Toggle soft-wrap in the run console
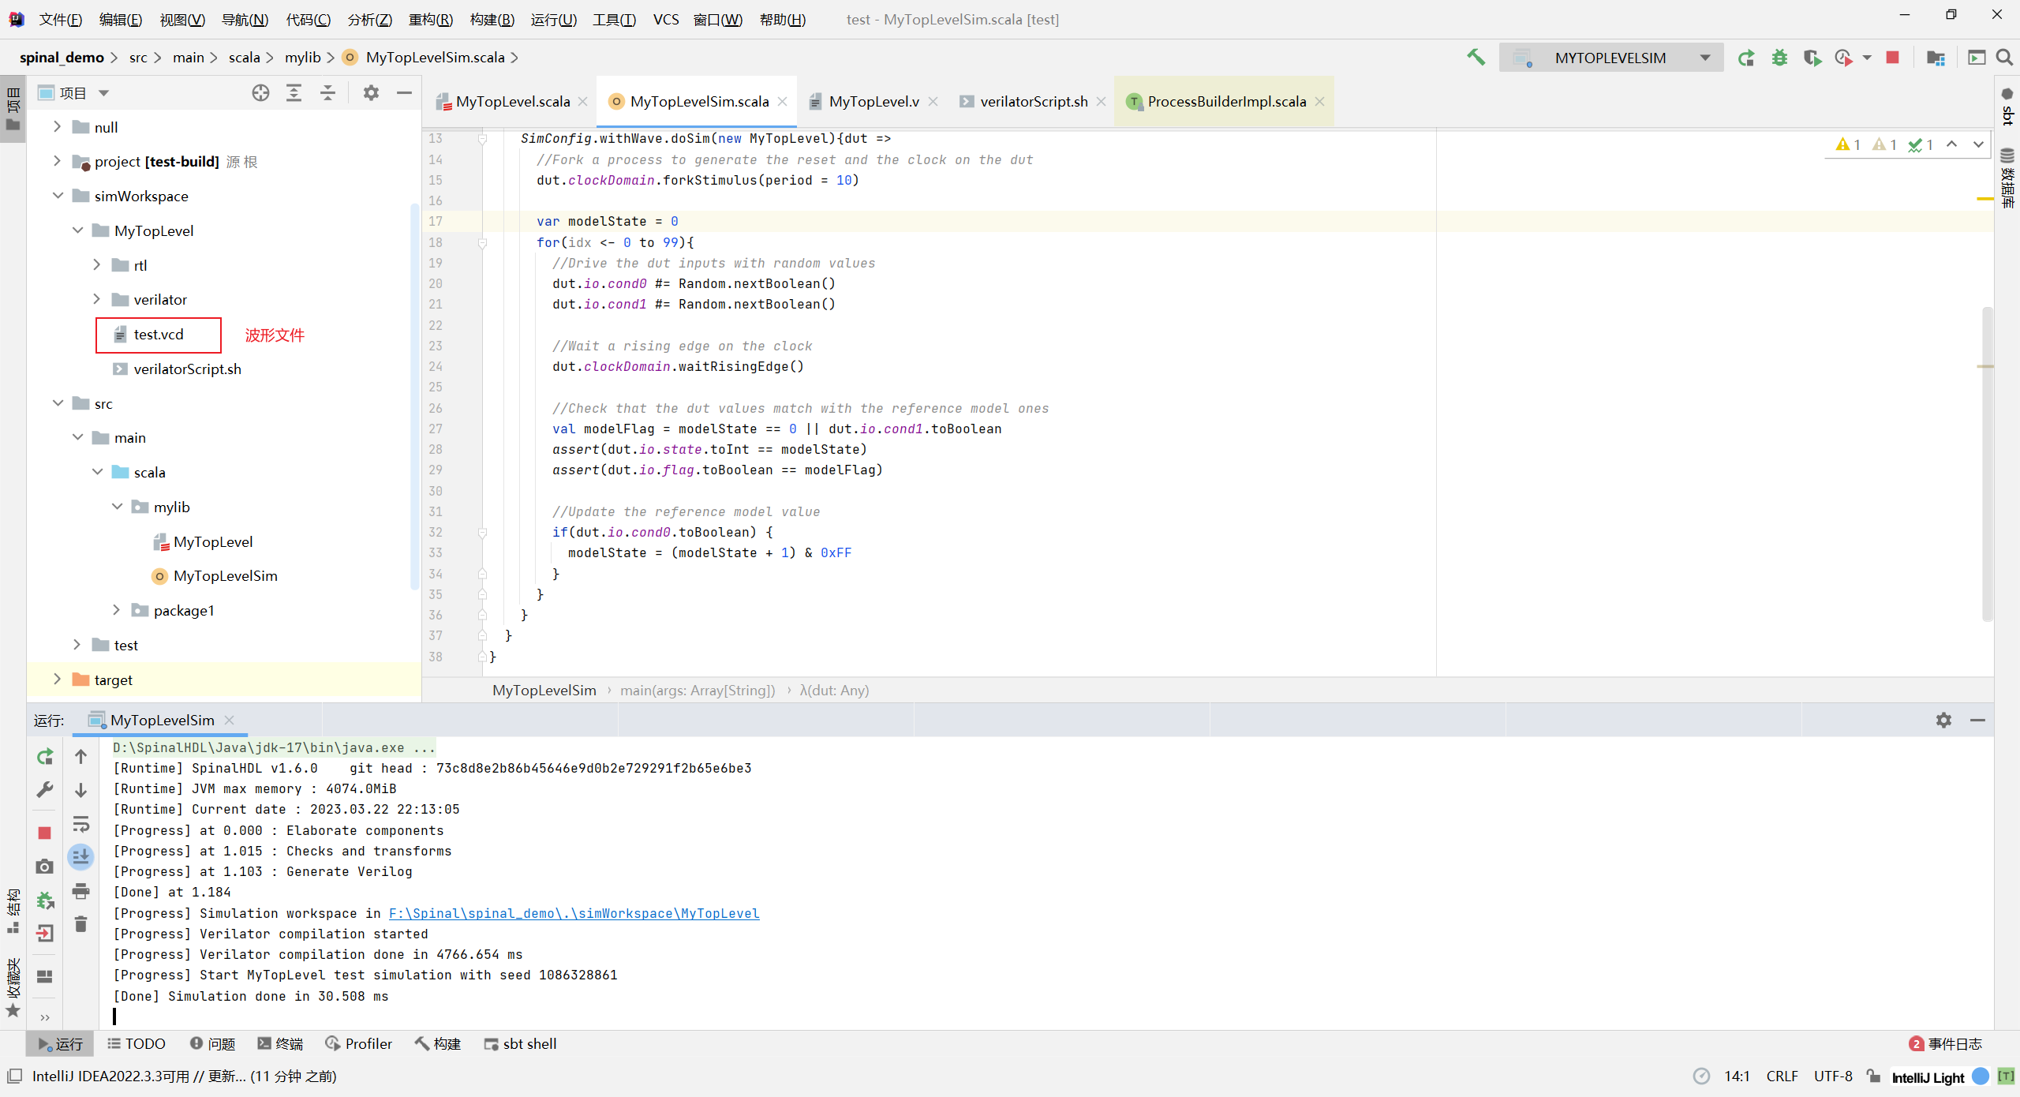This screenshot has height=1097, width=2020. (x=80, y=825)
